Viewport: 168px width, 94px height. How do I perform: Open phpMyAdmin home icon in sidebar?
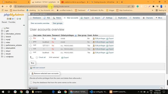coord(8,19)
